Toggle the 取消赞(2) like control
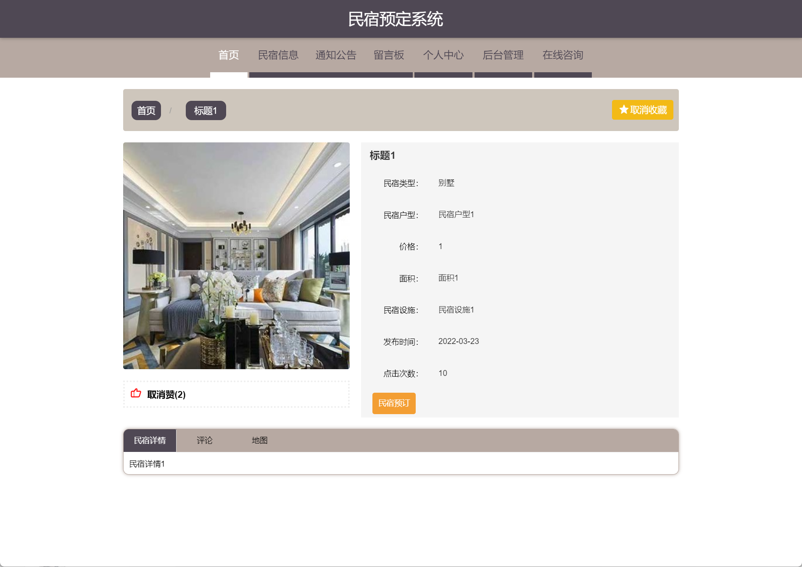802x567 pixels. pos(158,394)
